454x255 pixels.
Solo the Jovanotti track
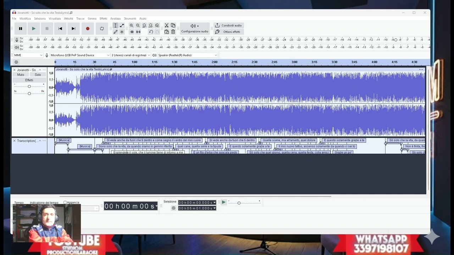pyautogui.click(x=38, y=75)
